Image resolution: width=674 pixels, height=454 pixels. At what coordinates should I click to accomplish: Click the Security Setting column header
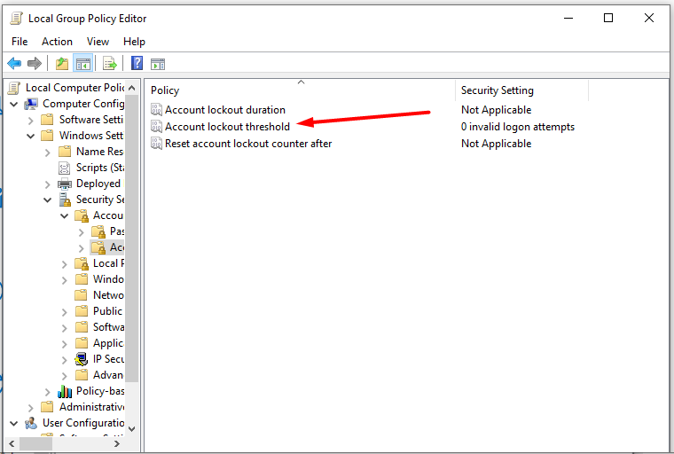pos(521,90)
